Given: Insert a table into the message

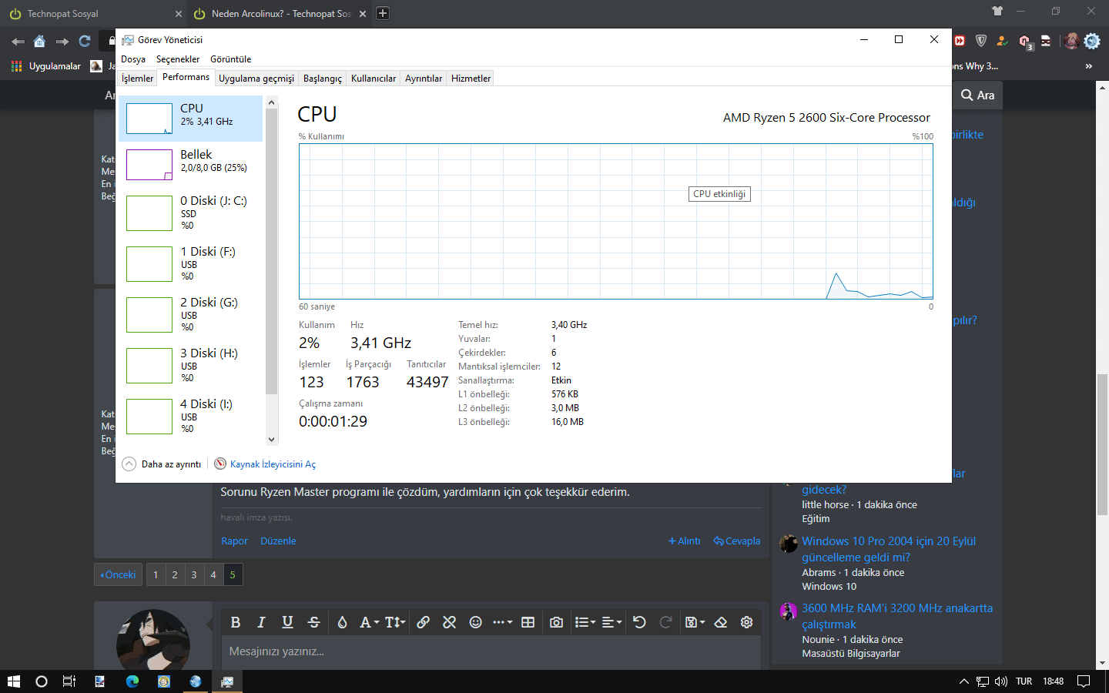Looking at the screenshot, I should click(x=528, y=622).
